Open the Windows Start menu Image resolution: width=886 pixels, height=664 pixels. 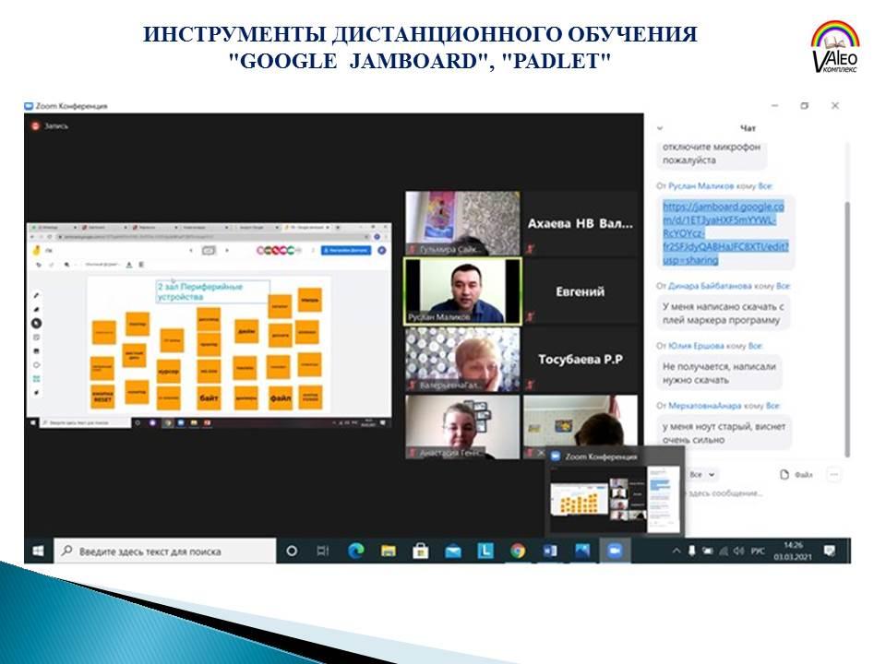39,551
